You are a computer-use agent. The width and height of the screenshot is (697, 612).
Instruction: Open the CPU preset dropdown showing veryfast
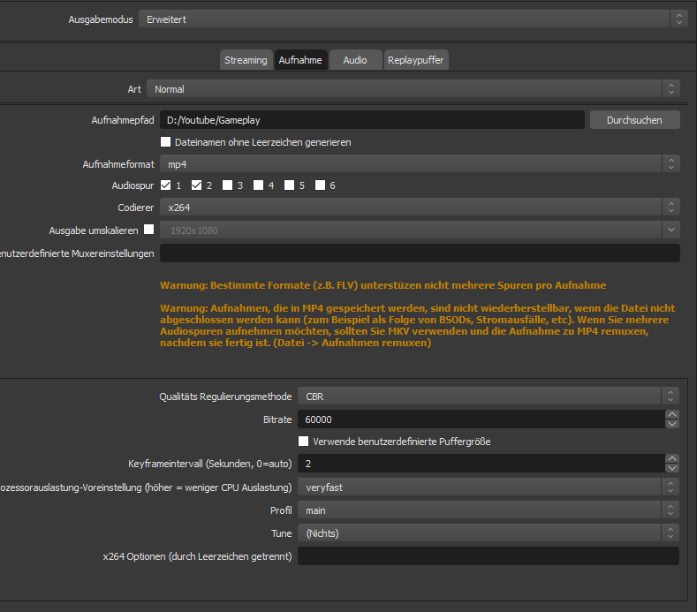click(489, 487)
